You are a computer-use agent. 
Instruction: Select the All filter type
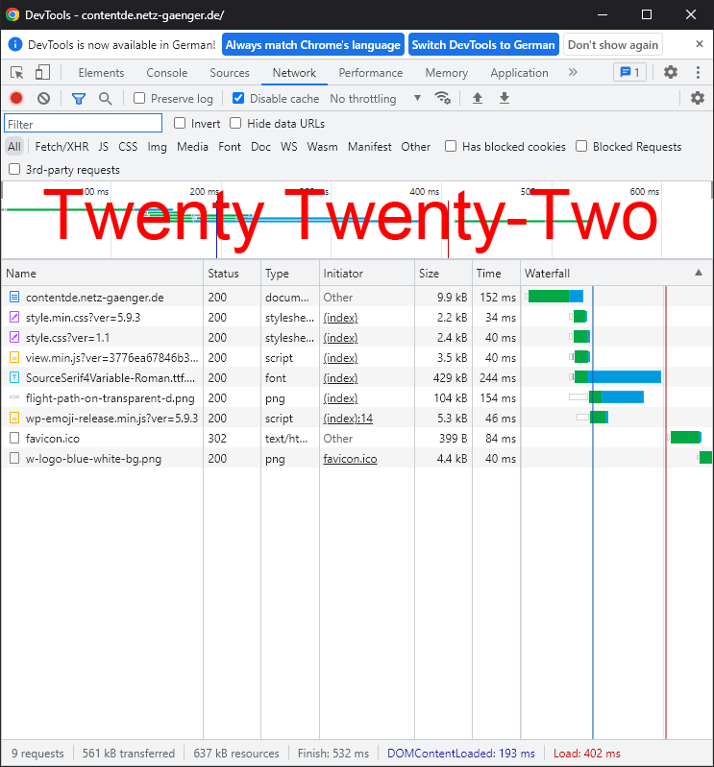pyautogui.click(x=14, y=147)
